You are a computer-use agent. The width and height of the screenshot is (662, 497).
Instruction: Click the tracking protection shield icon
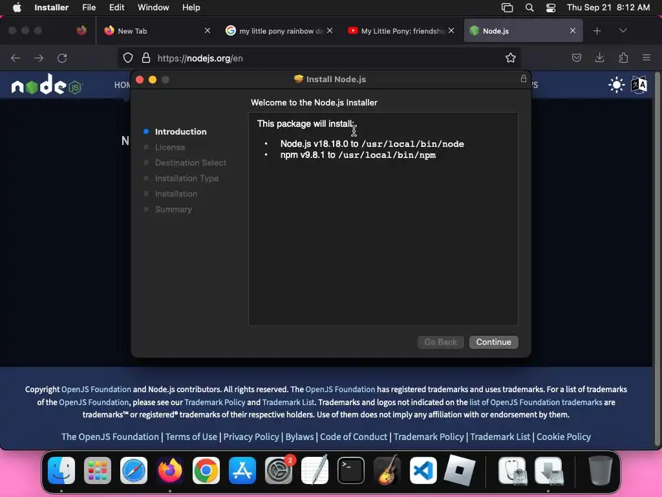click(128, 58)
